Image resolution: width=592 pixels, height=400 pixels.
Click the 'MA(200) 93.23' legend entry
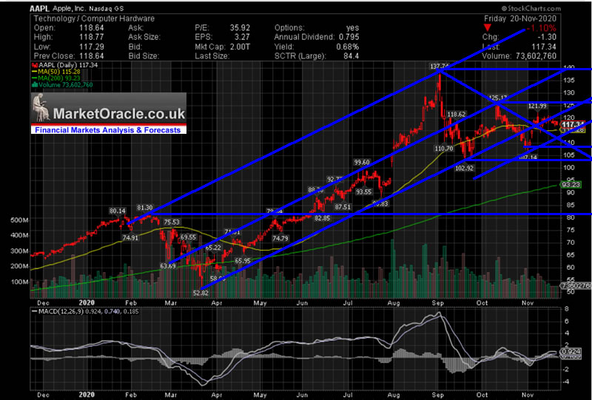click(x=57, y=78)
